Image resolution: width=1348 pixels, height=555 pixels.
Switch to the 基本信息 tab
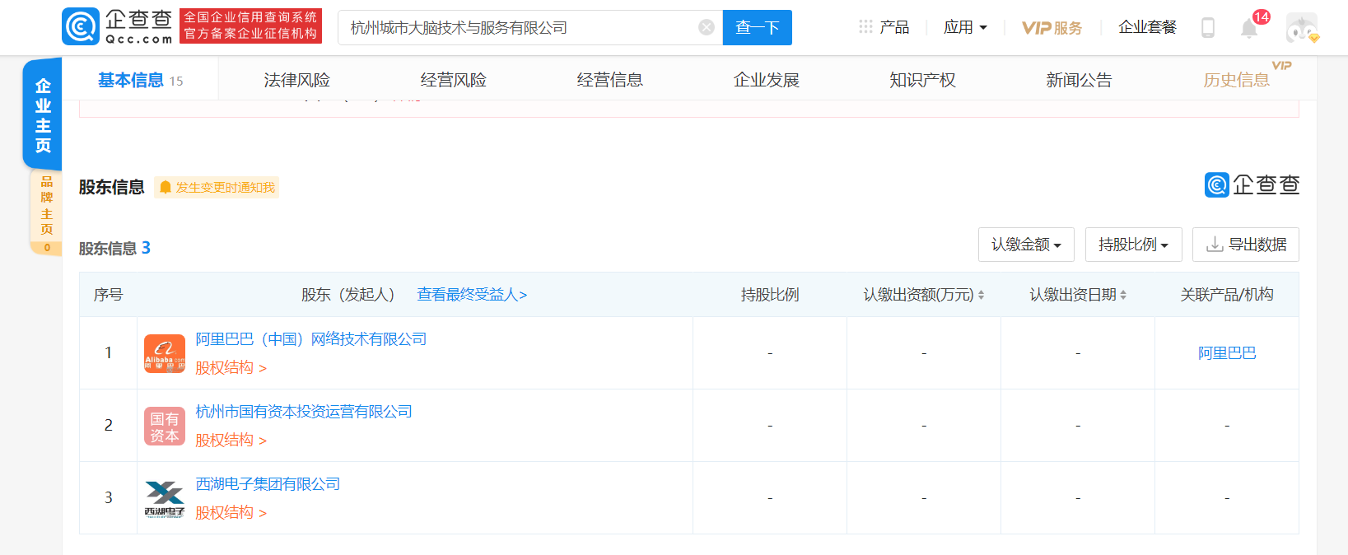(140, 80)
